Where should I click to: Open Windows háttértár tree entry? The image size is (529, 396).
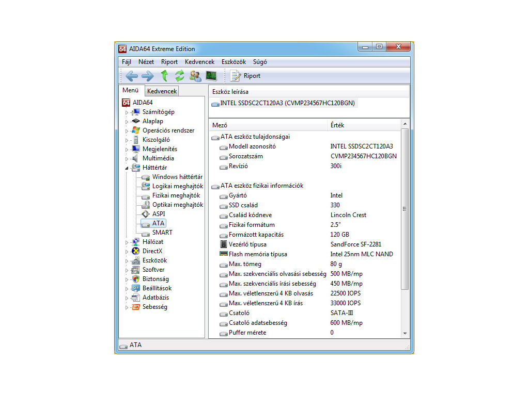(177, 177)
